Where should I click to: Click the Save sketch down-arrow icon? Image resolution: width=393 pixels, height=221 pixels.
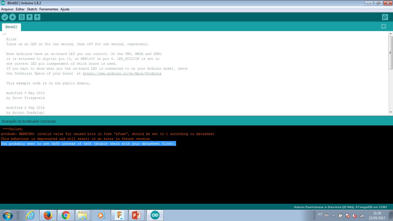coord(37,17)
